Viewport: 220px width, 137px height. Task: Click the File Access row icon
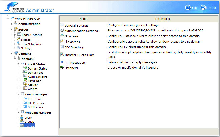click(62, 41)
